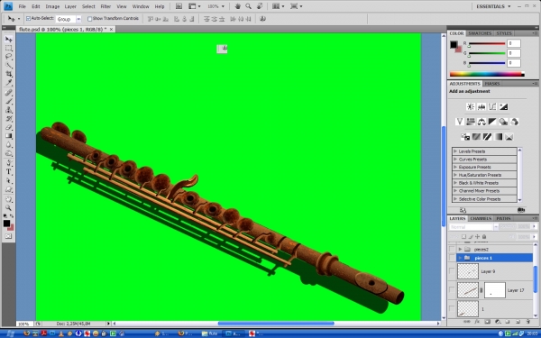Pick a color from the spectrum ramp
Viewport: 541px width, 338px height.
(x=487, y=74)
